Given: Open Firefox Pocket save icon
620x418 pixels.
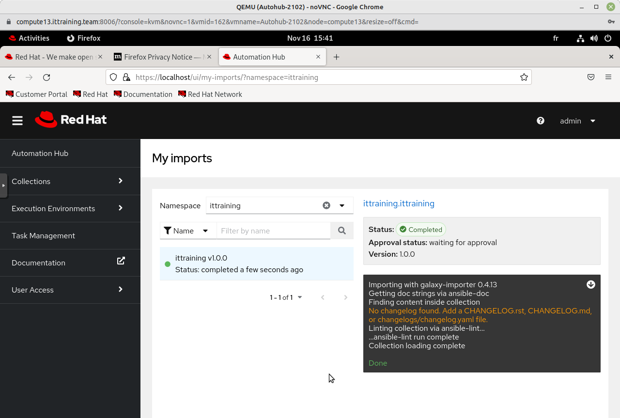Looking at the screenshot, I should coord(591,77).
